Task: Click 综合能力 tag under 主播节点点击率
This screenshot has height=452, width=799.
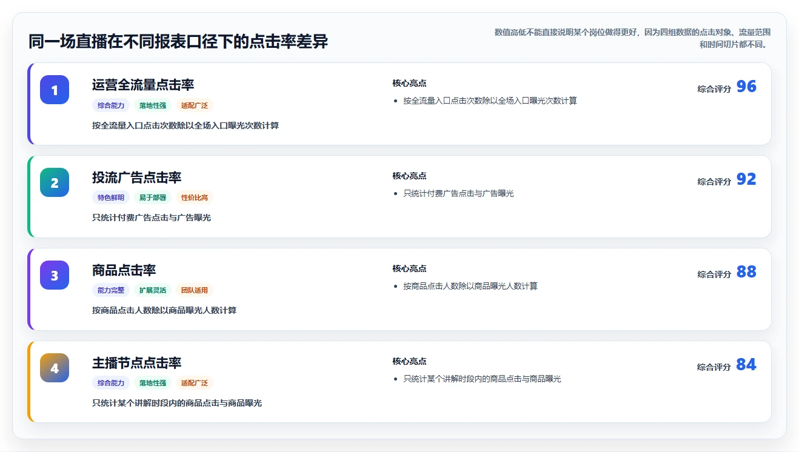Action: (111, 383)
